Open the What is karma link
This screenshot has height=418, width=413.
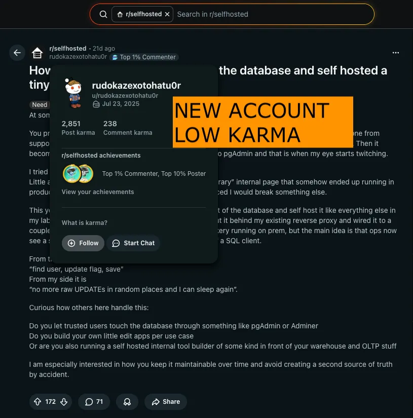(85, 222)
